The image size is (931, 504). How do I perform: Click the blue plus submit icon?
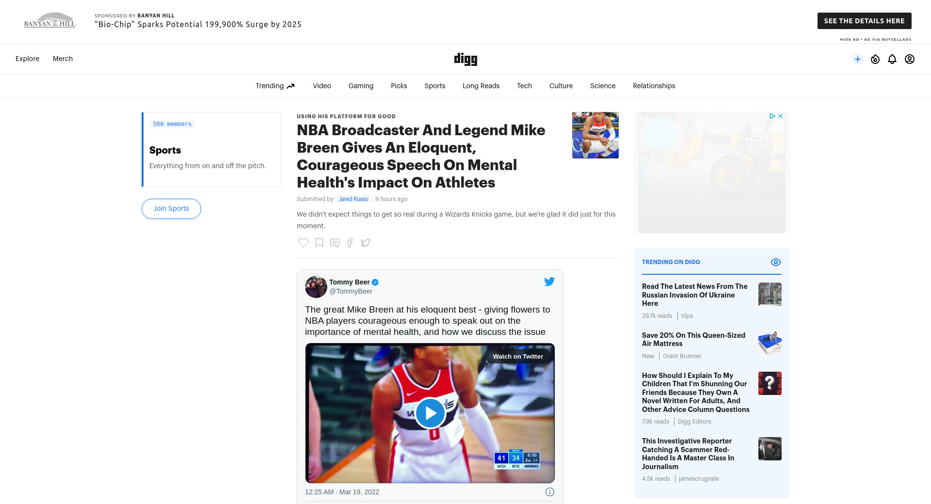858,59
